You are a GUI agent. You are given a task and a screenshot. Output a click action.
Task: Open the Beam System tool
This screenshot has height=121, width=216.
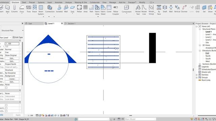(x=41, y=10)
